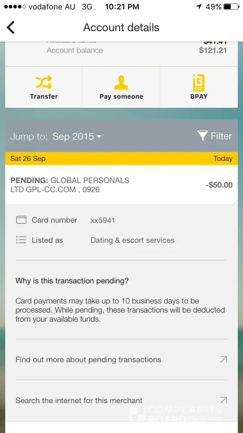Open Transfer via shuffle arrows icon
The image size is (243, 433).
click(44, 82)
